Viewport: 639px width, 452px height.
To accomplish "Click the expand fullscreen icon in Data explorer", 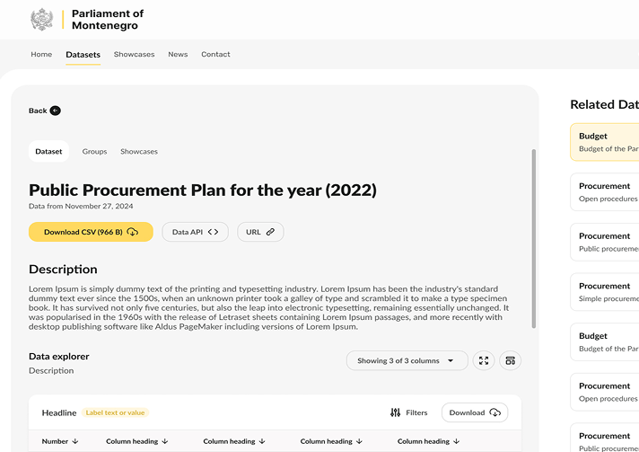I will click(484, 360).
